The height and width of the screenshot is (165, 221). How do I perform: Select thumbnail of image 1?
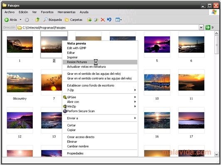tap(20, 45)
